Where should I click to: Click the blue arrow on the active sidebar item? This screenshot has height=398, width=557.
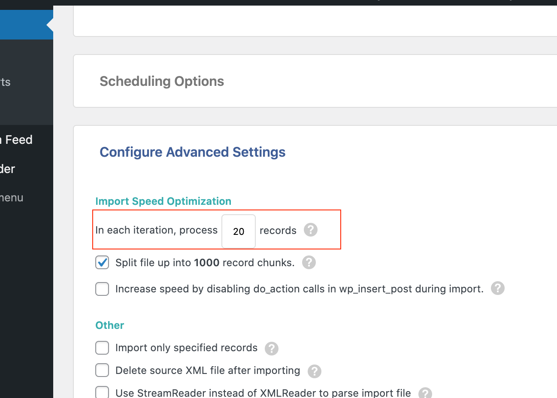click(47, 24)
